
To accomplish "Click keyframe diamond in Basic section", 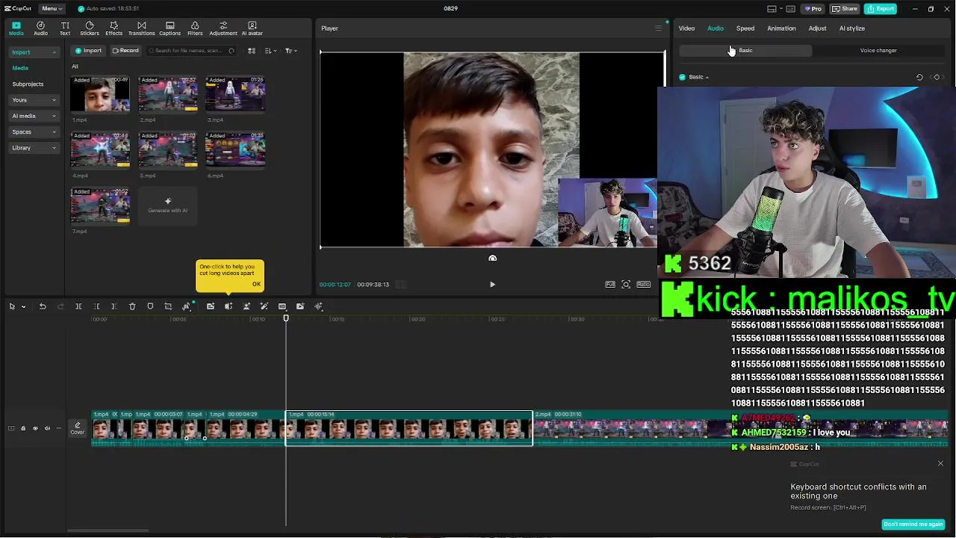I will [x=937, y=77].
